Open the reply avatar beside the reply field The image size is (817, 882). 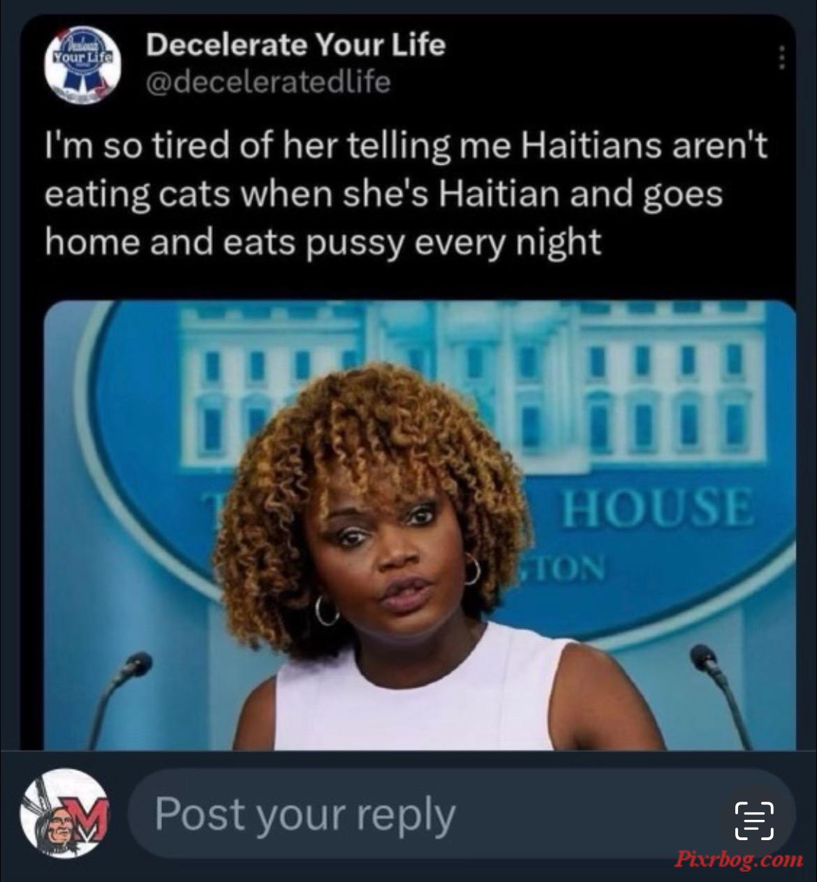(x=64, y=814)
